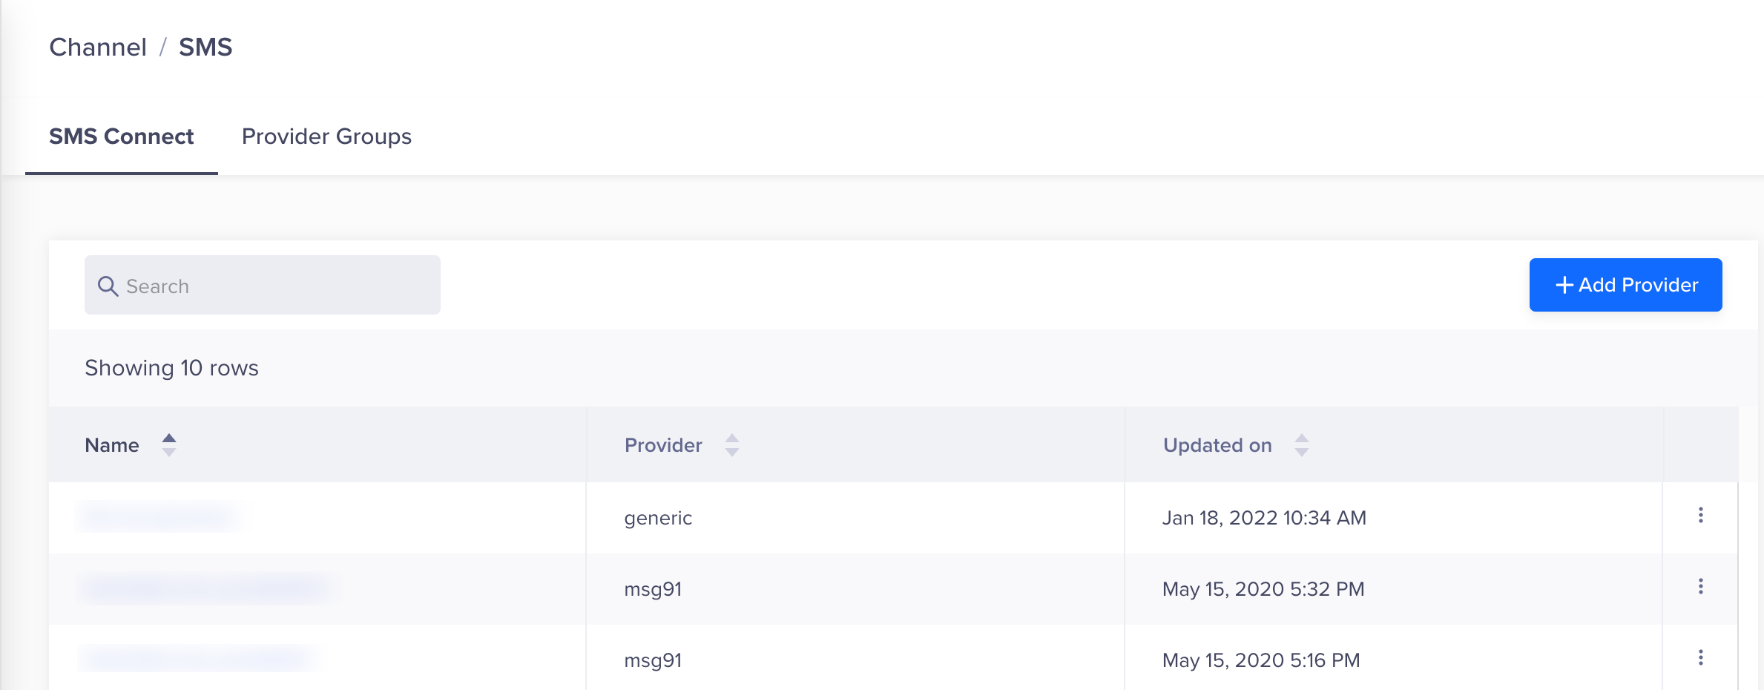
Task: Navigate back using the Channel breadcrumb link
Action: pyautogui.click(x=97, y=47)
